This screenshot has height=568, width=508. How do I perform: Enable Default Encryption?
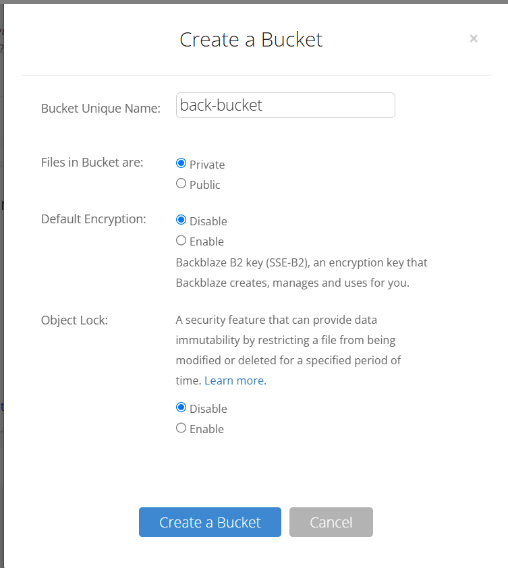[181, 240]
